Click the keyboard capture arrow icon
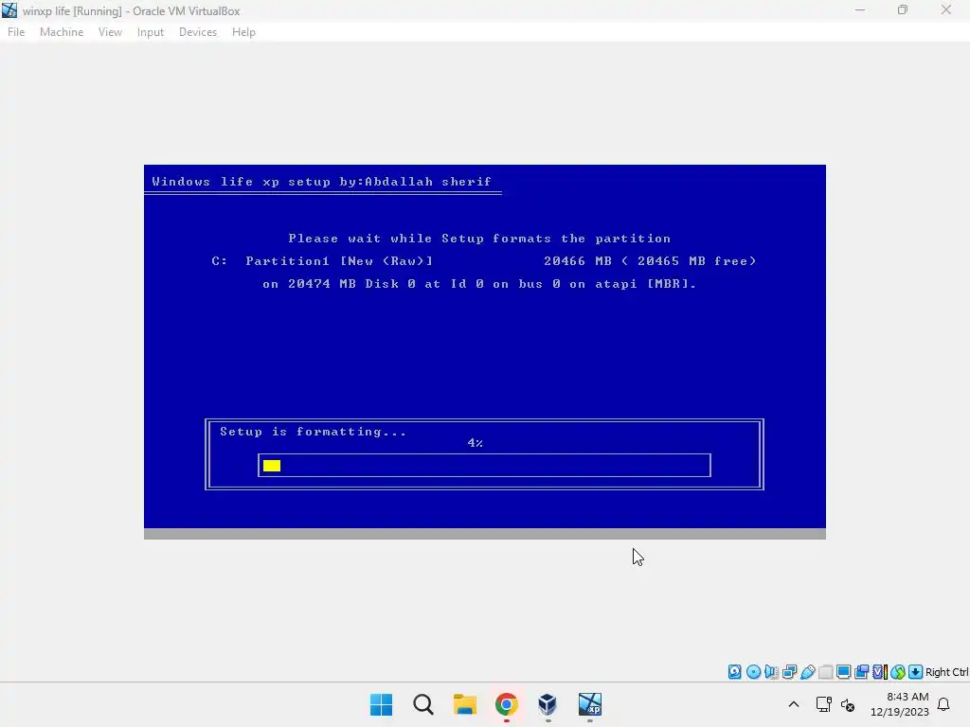 pyautogui.click(x=916, y=672)
